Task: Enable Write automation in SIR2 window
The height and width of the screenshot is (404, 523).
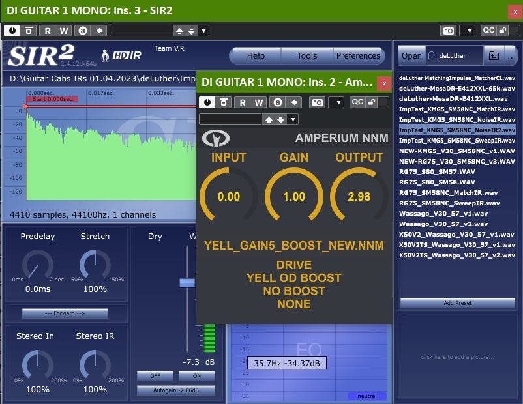Action: coord(64,31)
